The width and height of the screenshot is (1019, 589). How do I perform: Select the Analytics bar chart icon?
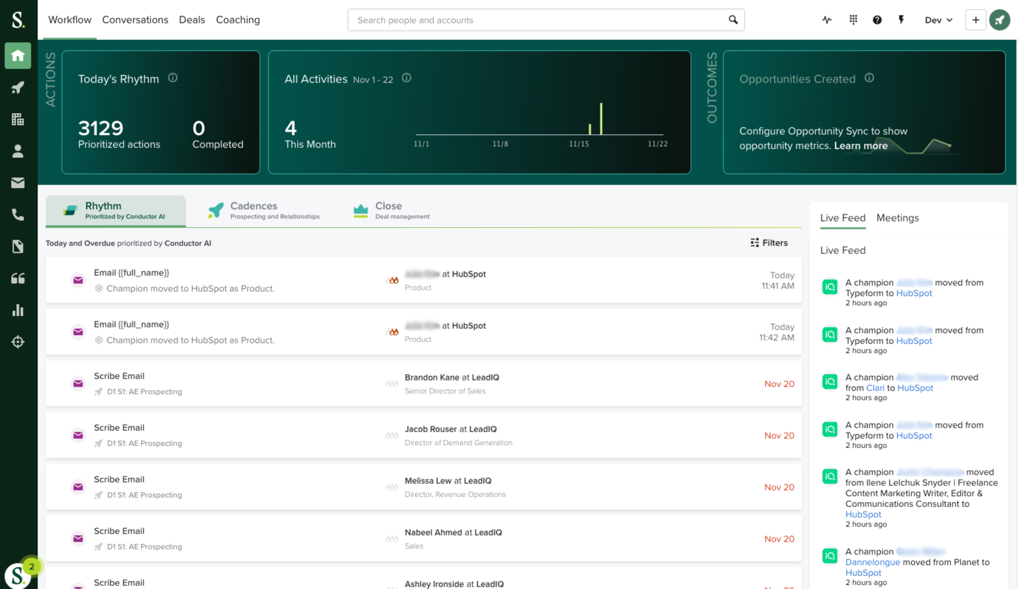[x=18, y=310]
